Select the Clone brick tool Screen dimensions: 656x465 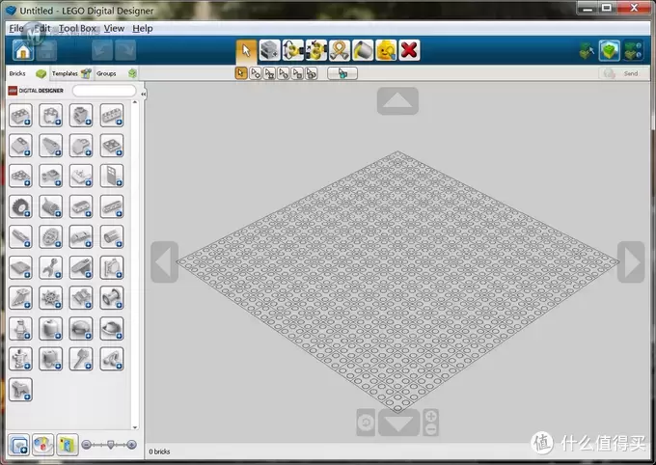click(270, 50)
